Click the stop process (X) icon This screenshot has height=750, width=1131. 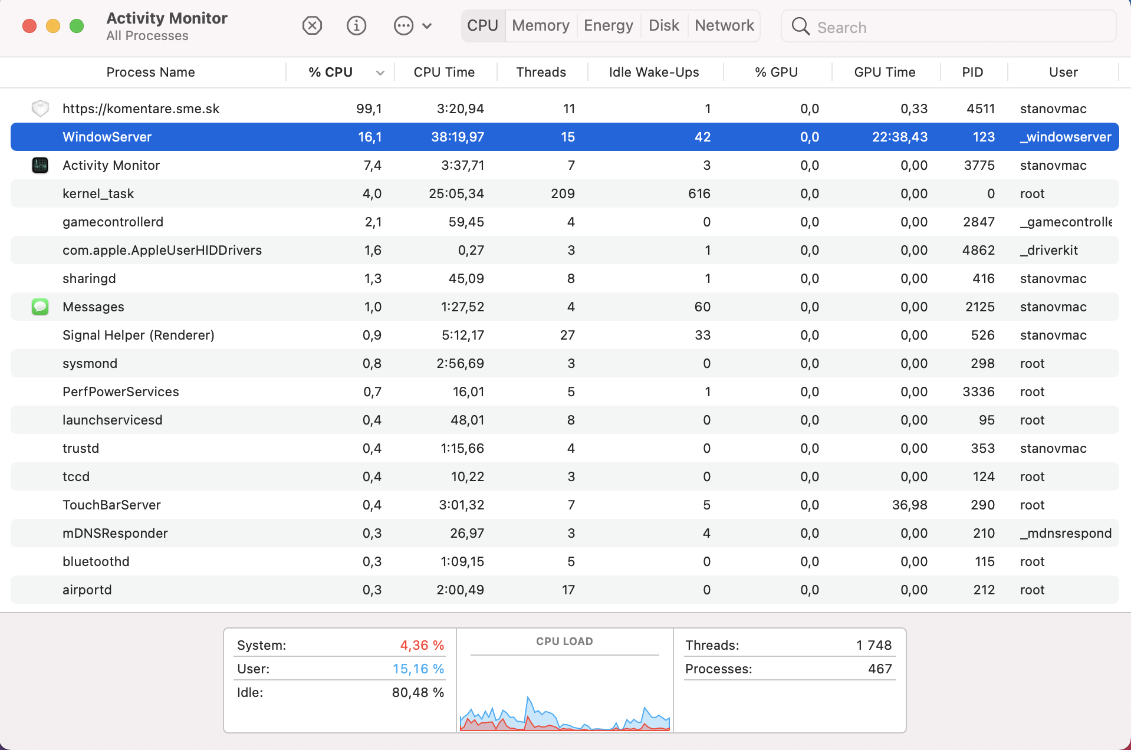[312, 26]
